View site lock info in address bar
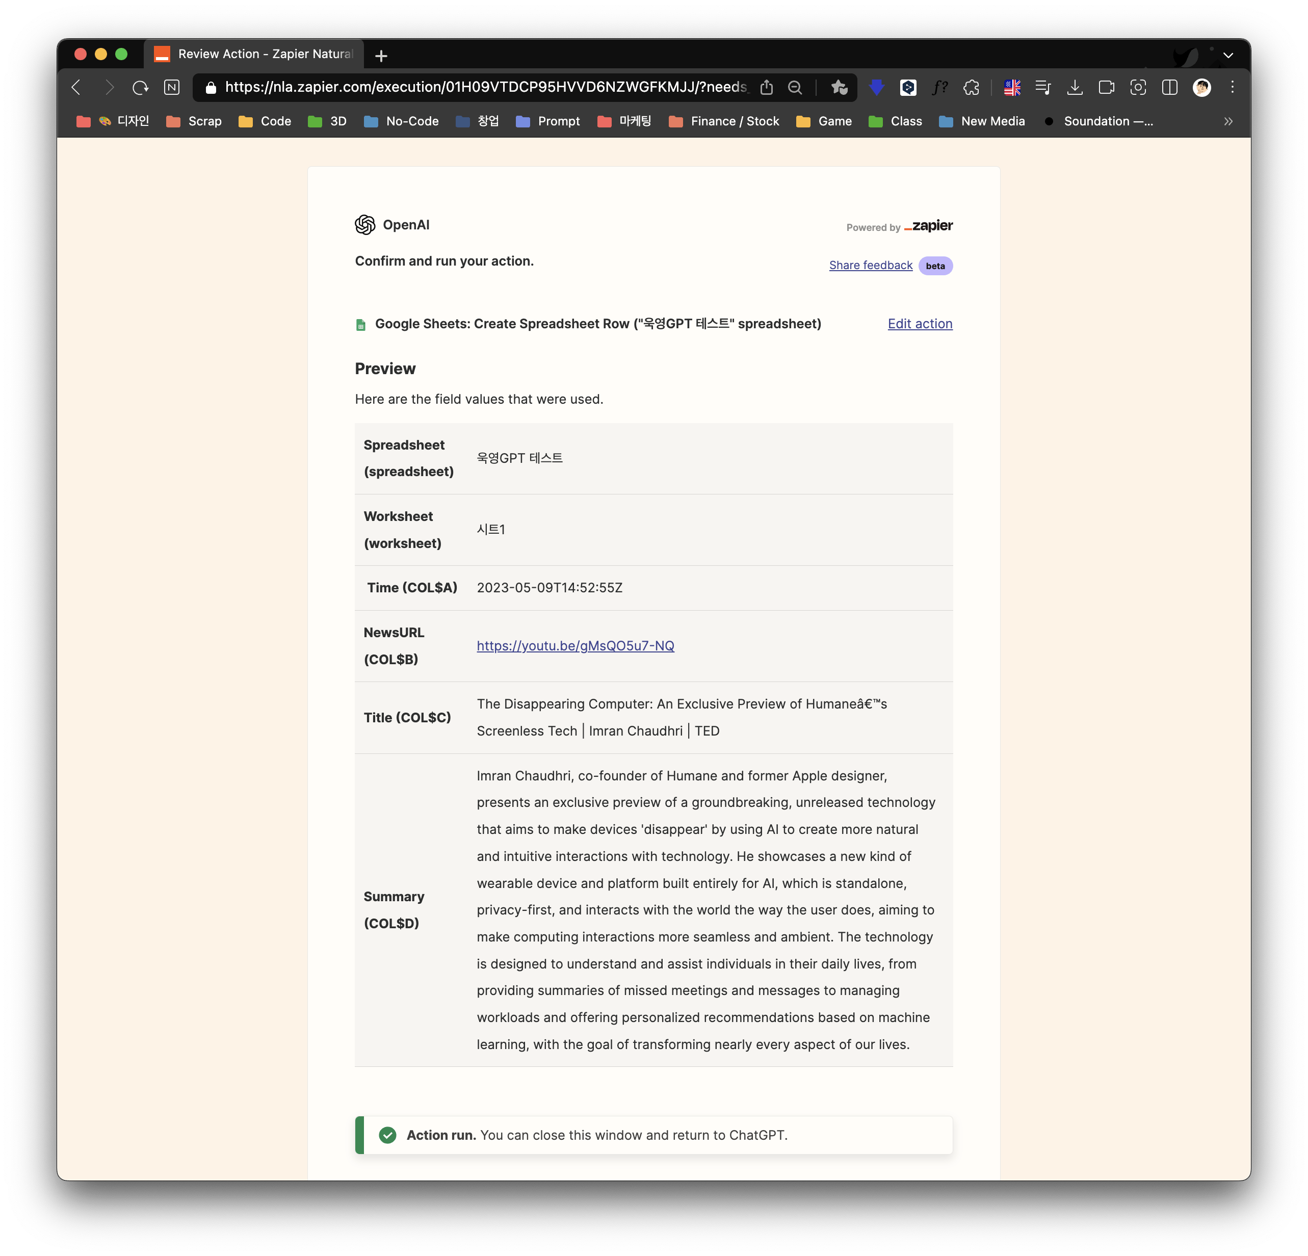The width and height of the screenshot is (1308, 1256). [x=211, y=88]
